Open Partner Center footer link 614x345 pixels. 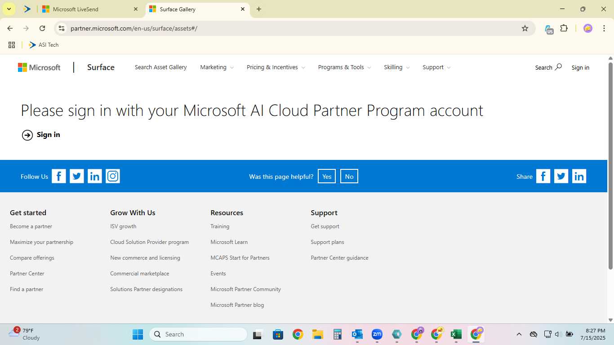click(27, 274)
